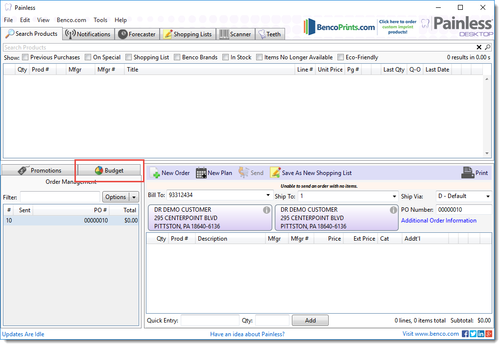The width and height of the screenshot is (502, 347).
Task: Click the Painless Desktop logo
Action: 458,26
